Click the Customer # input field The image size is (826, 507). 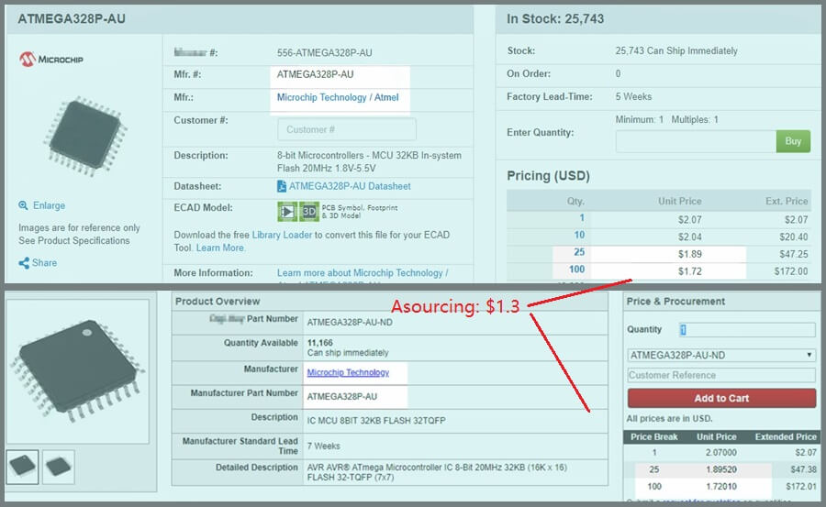tap(347, 129)
